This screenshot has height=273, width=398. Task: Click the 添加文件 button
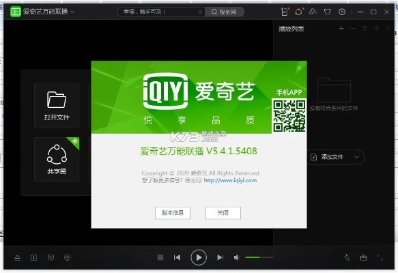pyautogui.click(x=328, y=157)
